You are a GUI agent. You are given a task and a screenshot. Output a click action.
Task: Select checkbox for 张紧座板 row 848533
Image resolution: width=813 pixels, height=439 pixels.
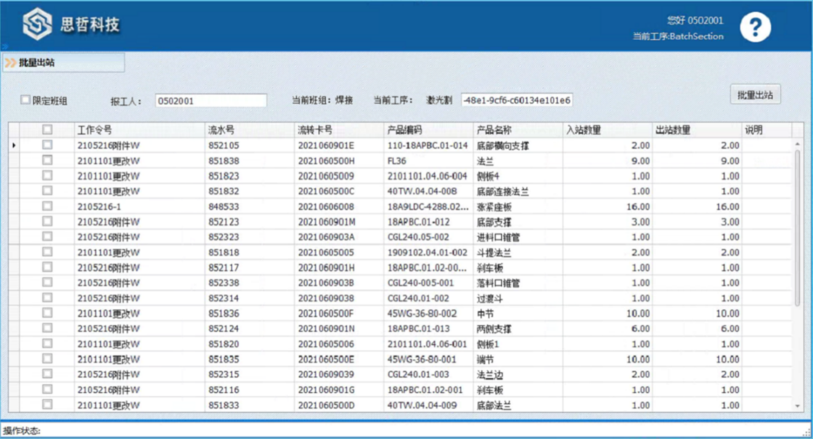tap(47, 207)
